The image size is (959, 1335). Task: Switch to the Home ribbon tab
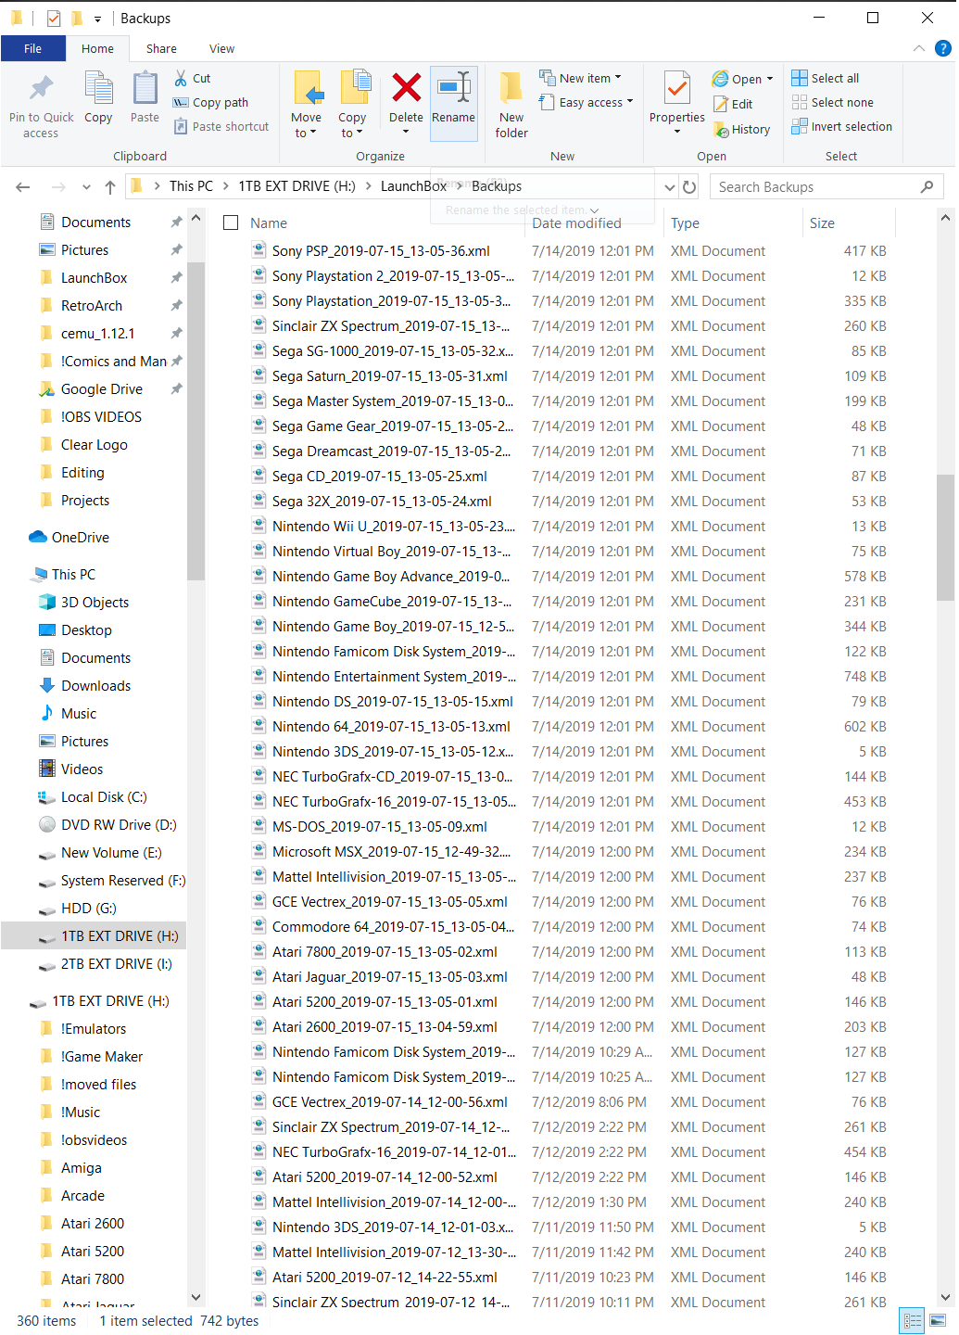97,48
